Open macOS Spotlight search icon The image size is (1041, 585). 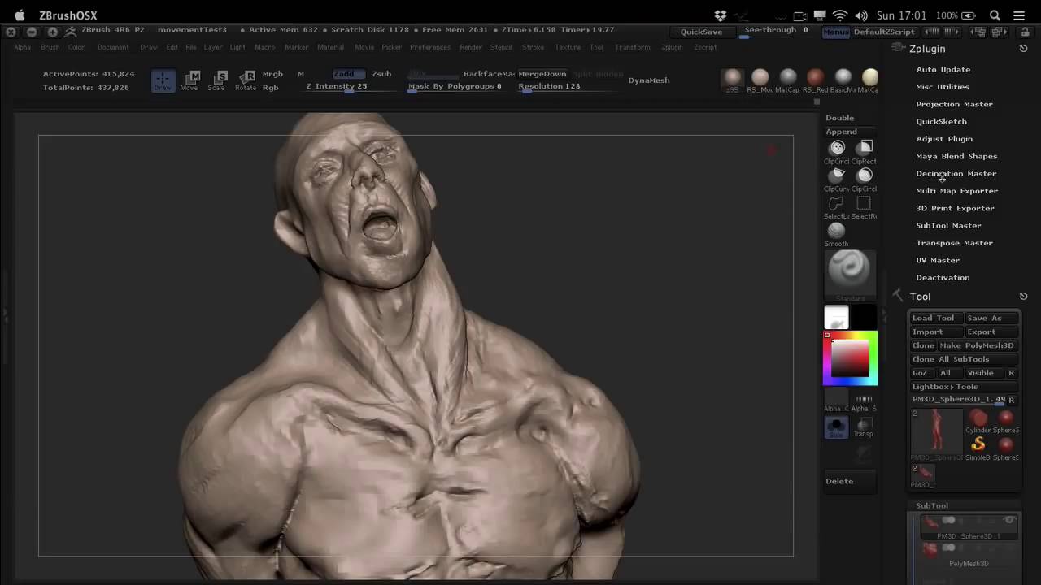pyautogui.click(x=995, y=15)
